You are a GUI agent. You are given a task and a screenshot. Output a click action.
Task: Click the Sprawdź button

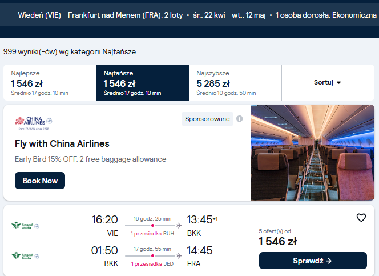tap(313, 261)
